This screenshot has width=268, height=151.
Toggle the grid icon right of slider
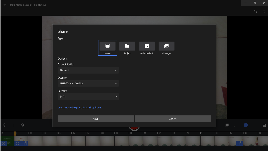264,125
